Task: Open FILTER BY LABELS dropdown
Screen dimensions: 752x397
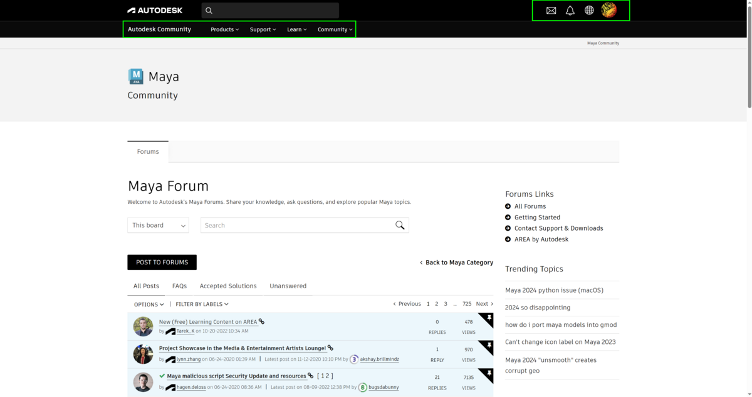Action: click(202, 304)
